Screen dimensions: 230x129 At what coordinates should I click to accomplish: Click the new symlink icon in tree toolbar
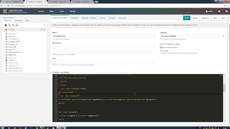coord(13,25)
